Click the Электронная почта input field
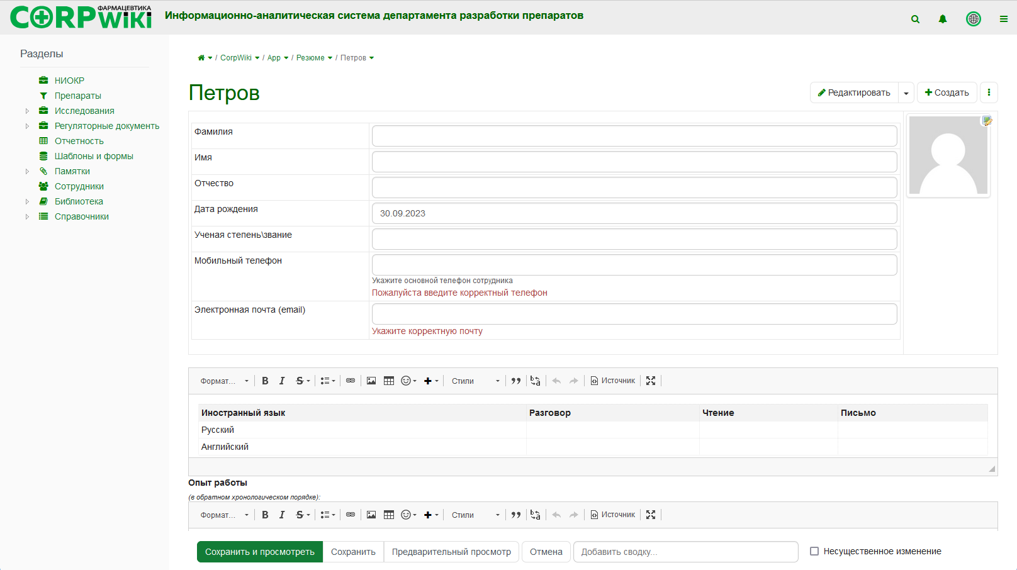 (x=634, y=314)
